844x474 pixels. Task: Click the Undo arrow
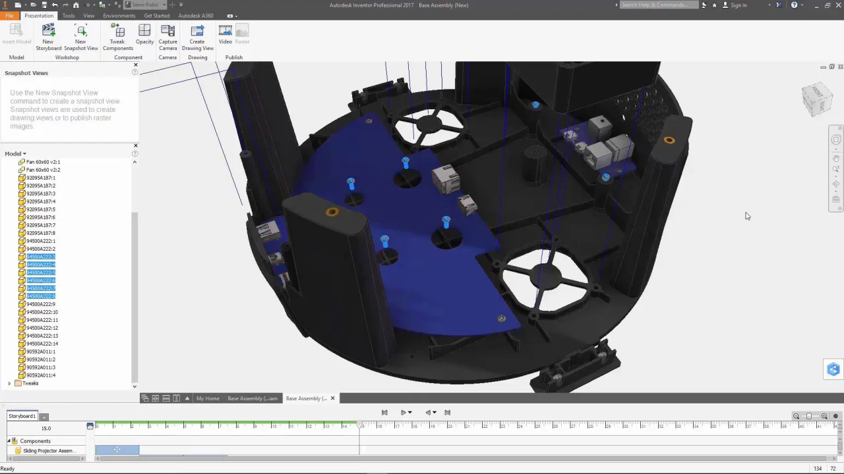[x=54, y=5]
